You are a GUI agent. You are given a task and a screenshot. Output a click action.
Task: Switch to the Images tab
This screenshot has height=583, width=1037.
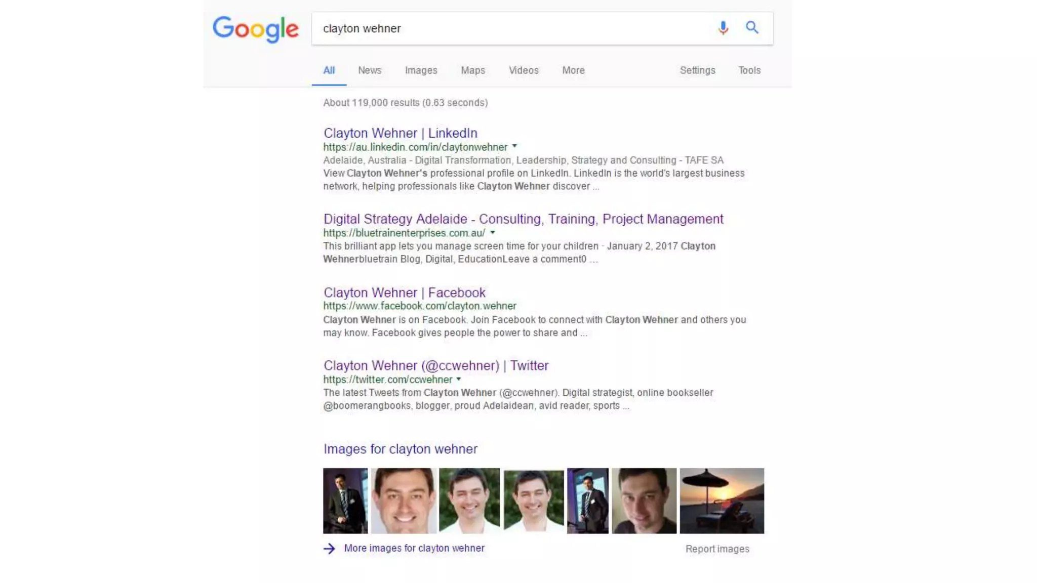click(x=421, y=70)
